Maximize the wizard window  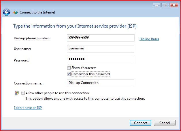(165, 5)
